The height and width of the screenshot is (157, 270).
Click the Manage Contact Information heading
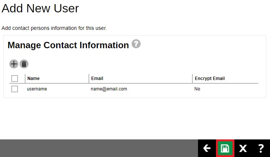coord(68,45)
